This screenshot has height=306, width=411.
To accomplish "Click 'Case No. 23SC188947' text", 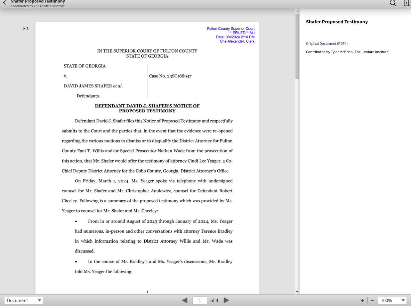I will 170,76.
